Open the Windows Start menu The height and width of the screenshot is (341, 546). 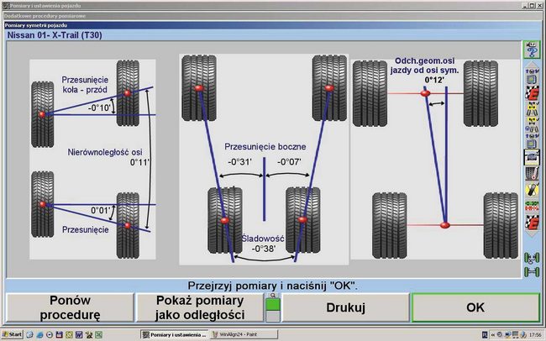(12, 334)
